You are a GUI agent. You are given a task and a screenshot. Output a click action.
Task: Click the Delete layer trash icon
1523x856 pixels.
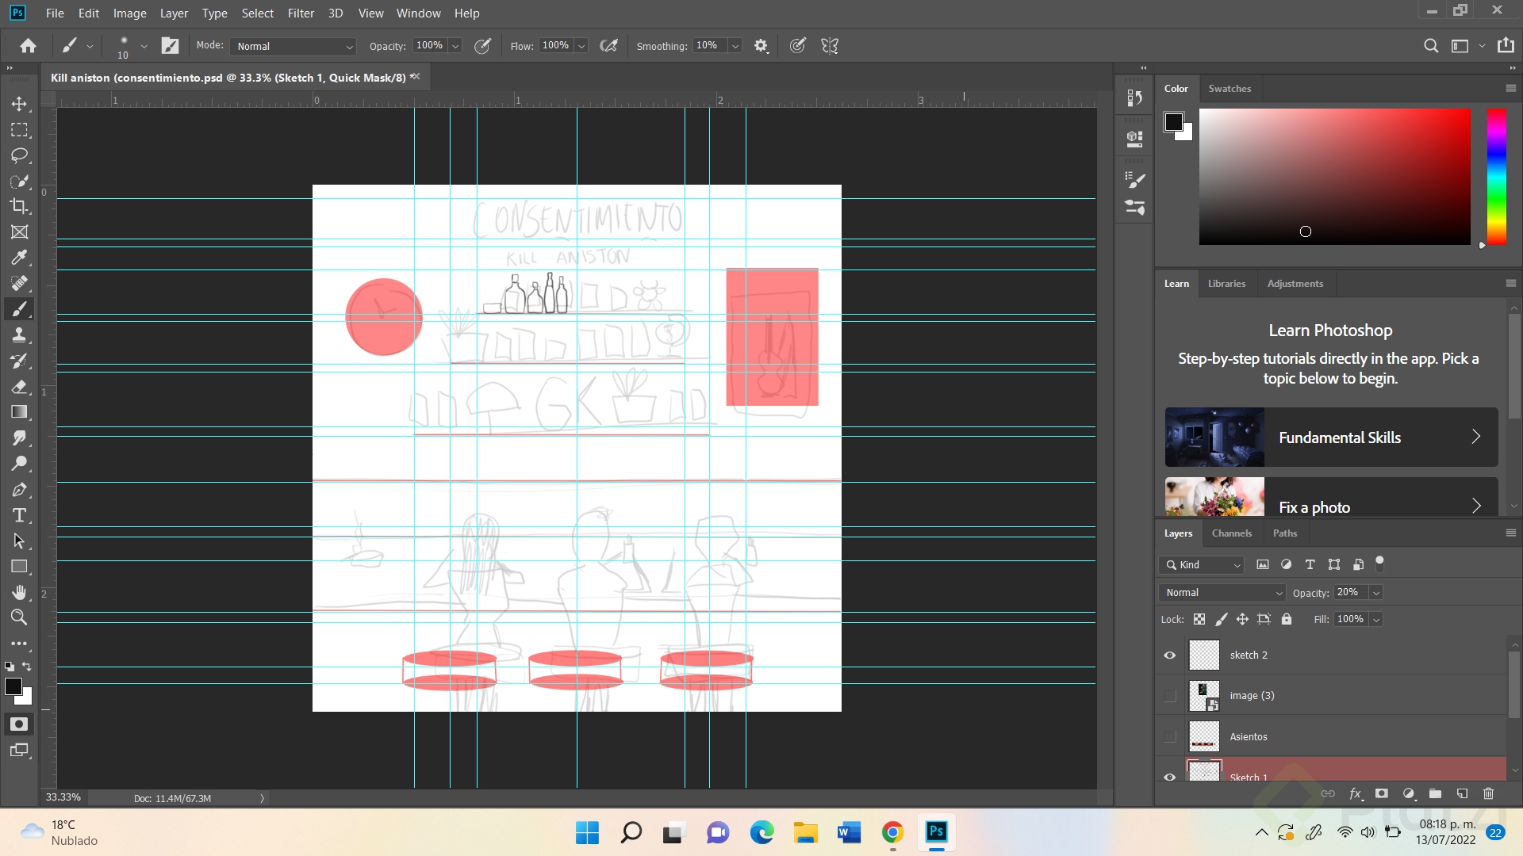[x=1487, y=793]
